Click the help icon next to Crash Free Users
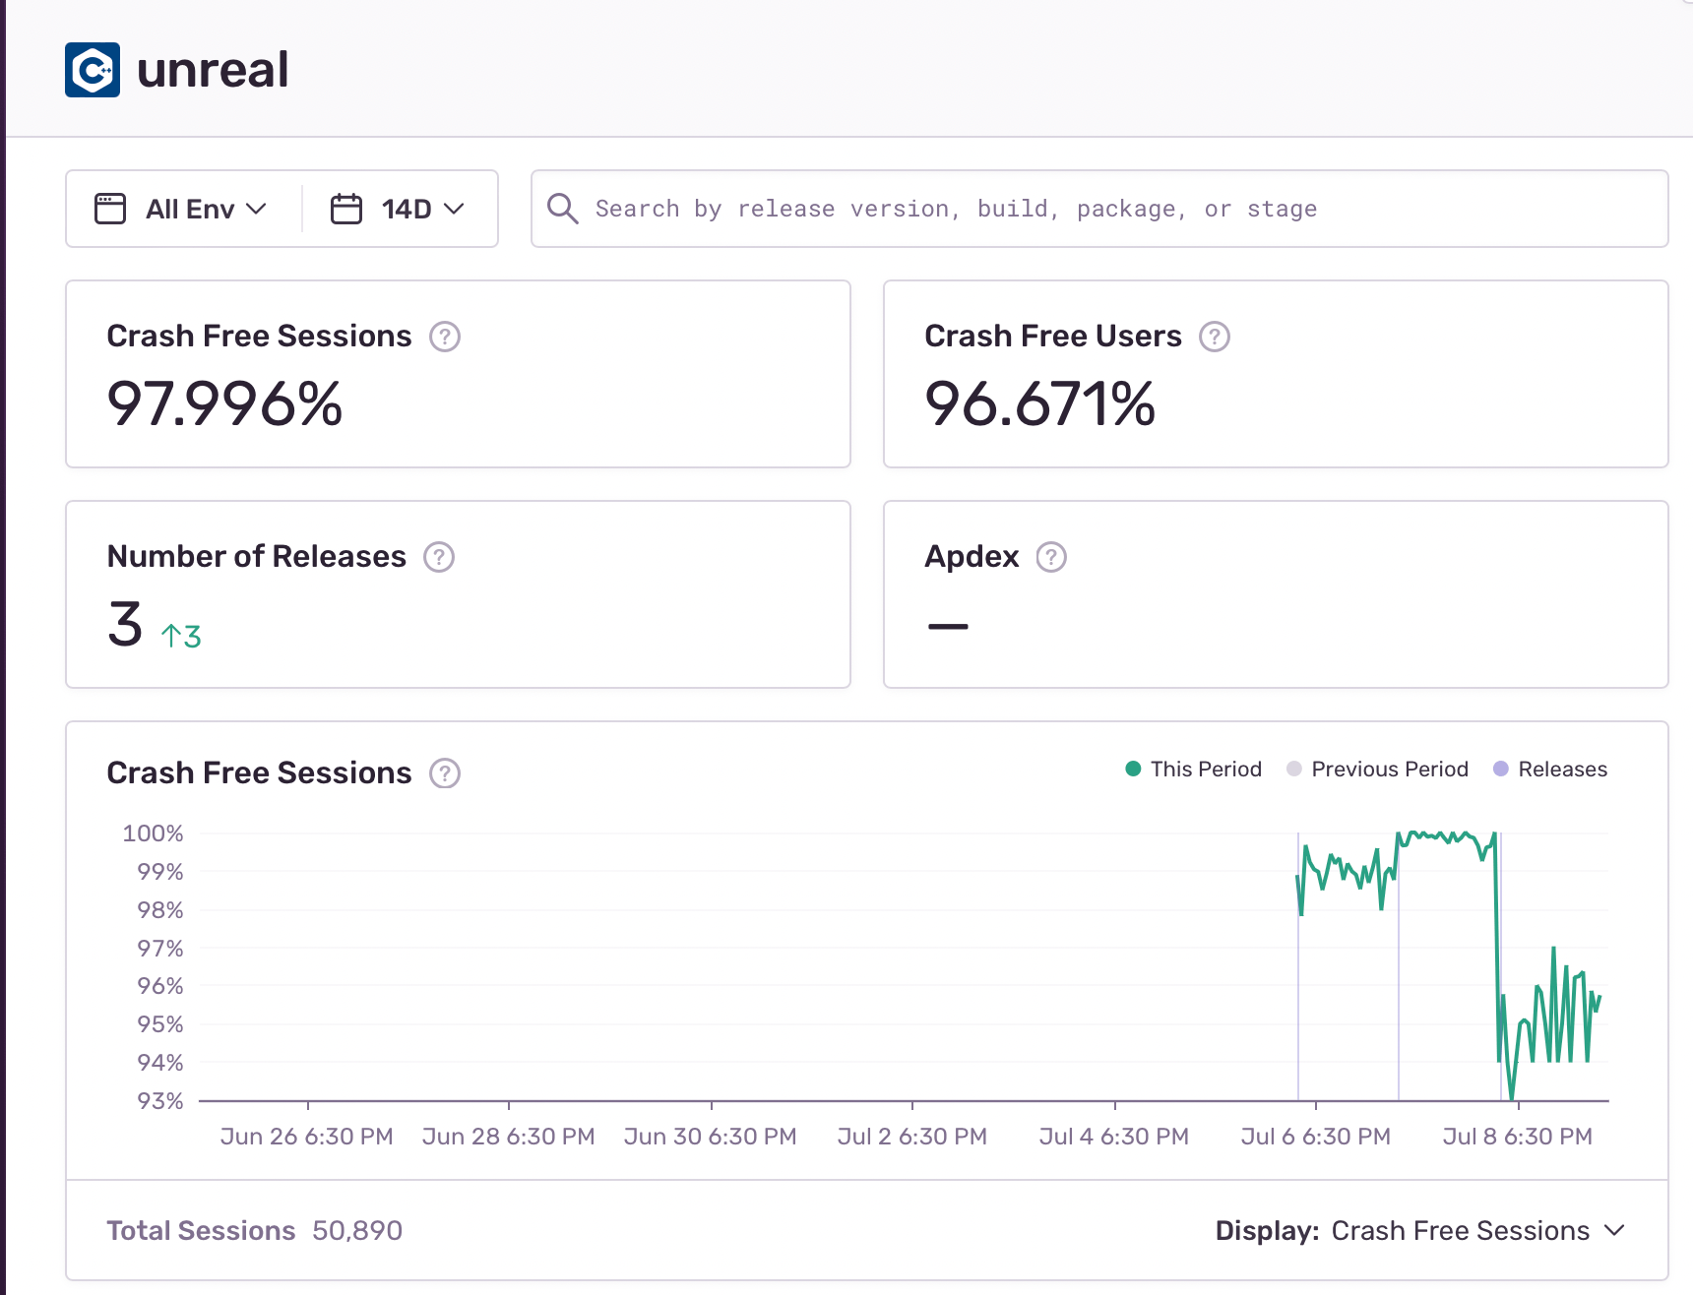1693x1295 pixels. [1215, 337]
